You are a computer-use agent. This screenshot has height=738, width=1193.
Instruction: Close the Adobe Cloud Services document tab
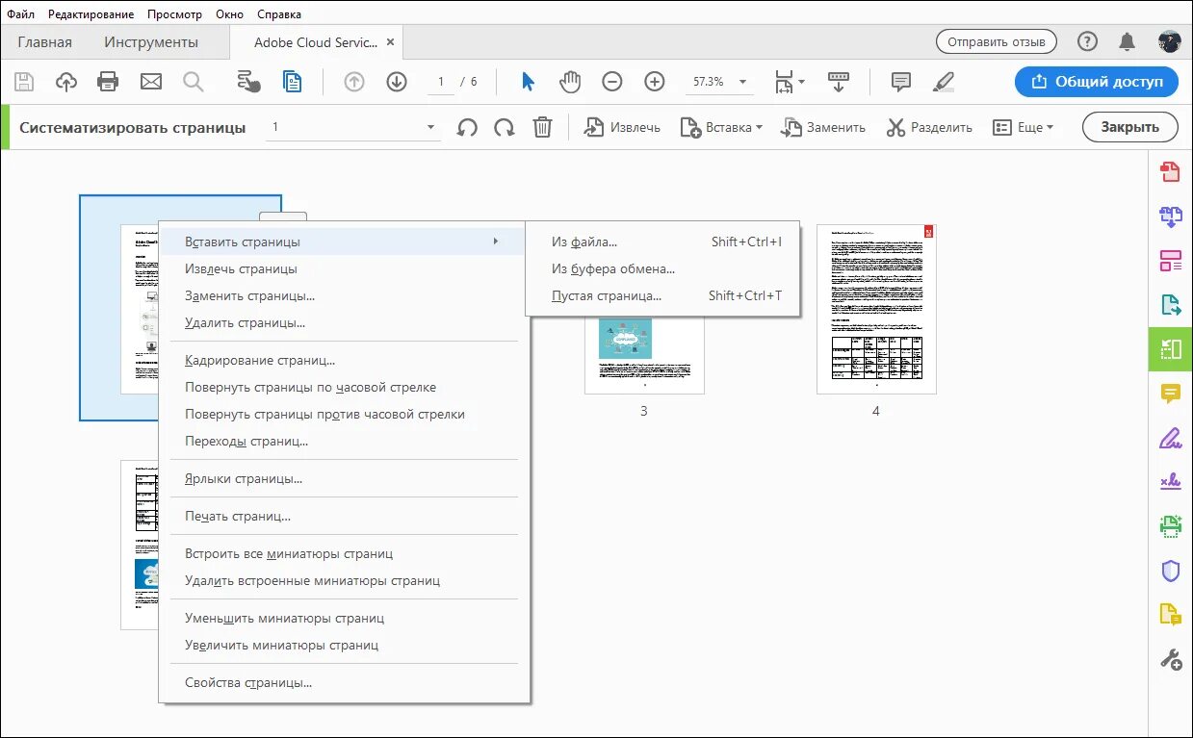pyautogui.click(x=390, y=42)
